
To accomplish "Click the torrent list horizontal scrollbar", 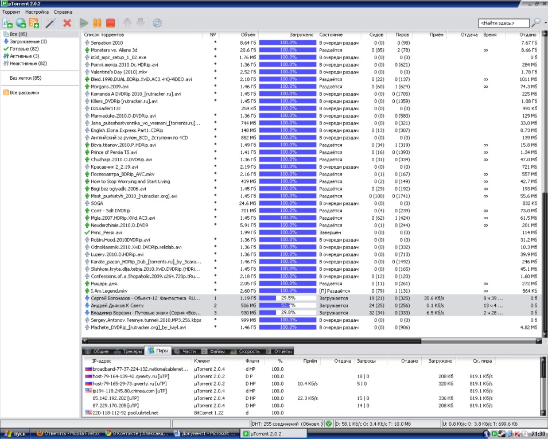I will [311, 340].
